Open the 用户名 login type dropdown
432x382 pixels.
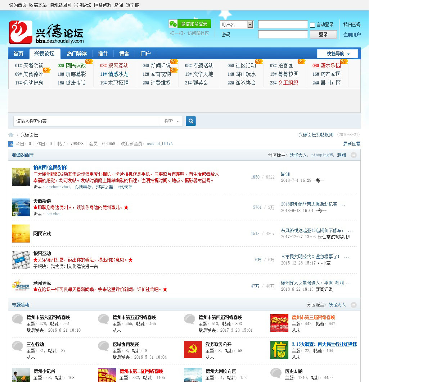click(250, 24)
